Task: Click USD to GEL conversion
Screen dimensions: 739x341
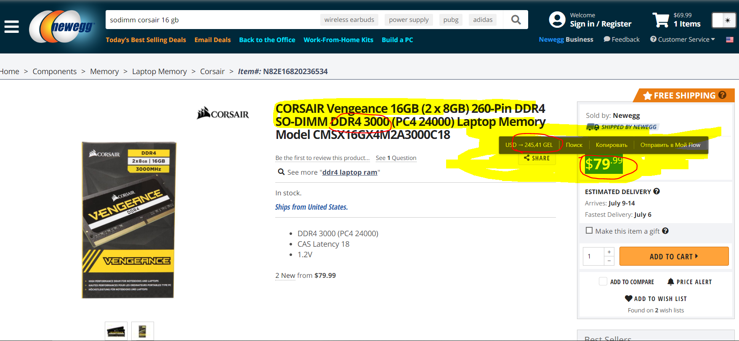Action: pos(529,145)
